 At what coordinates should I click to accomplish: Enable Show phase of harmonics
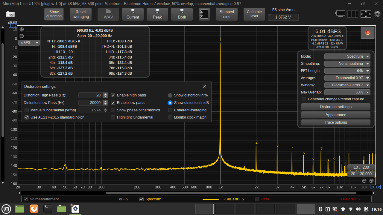click(x=113, y=110)
